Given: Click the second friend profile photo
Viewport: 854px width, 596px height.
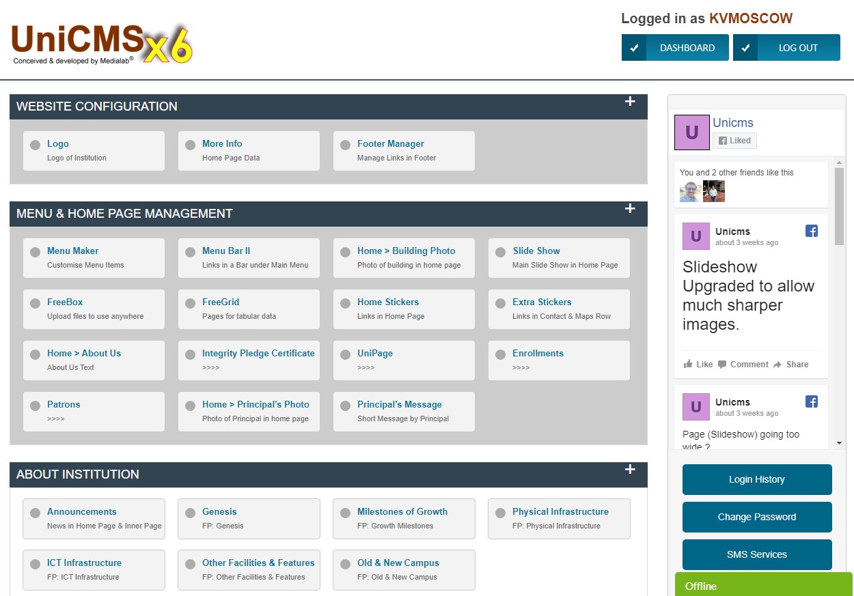Looking at the screenshot, I should pos(714,191).
